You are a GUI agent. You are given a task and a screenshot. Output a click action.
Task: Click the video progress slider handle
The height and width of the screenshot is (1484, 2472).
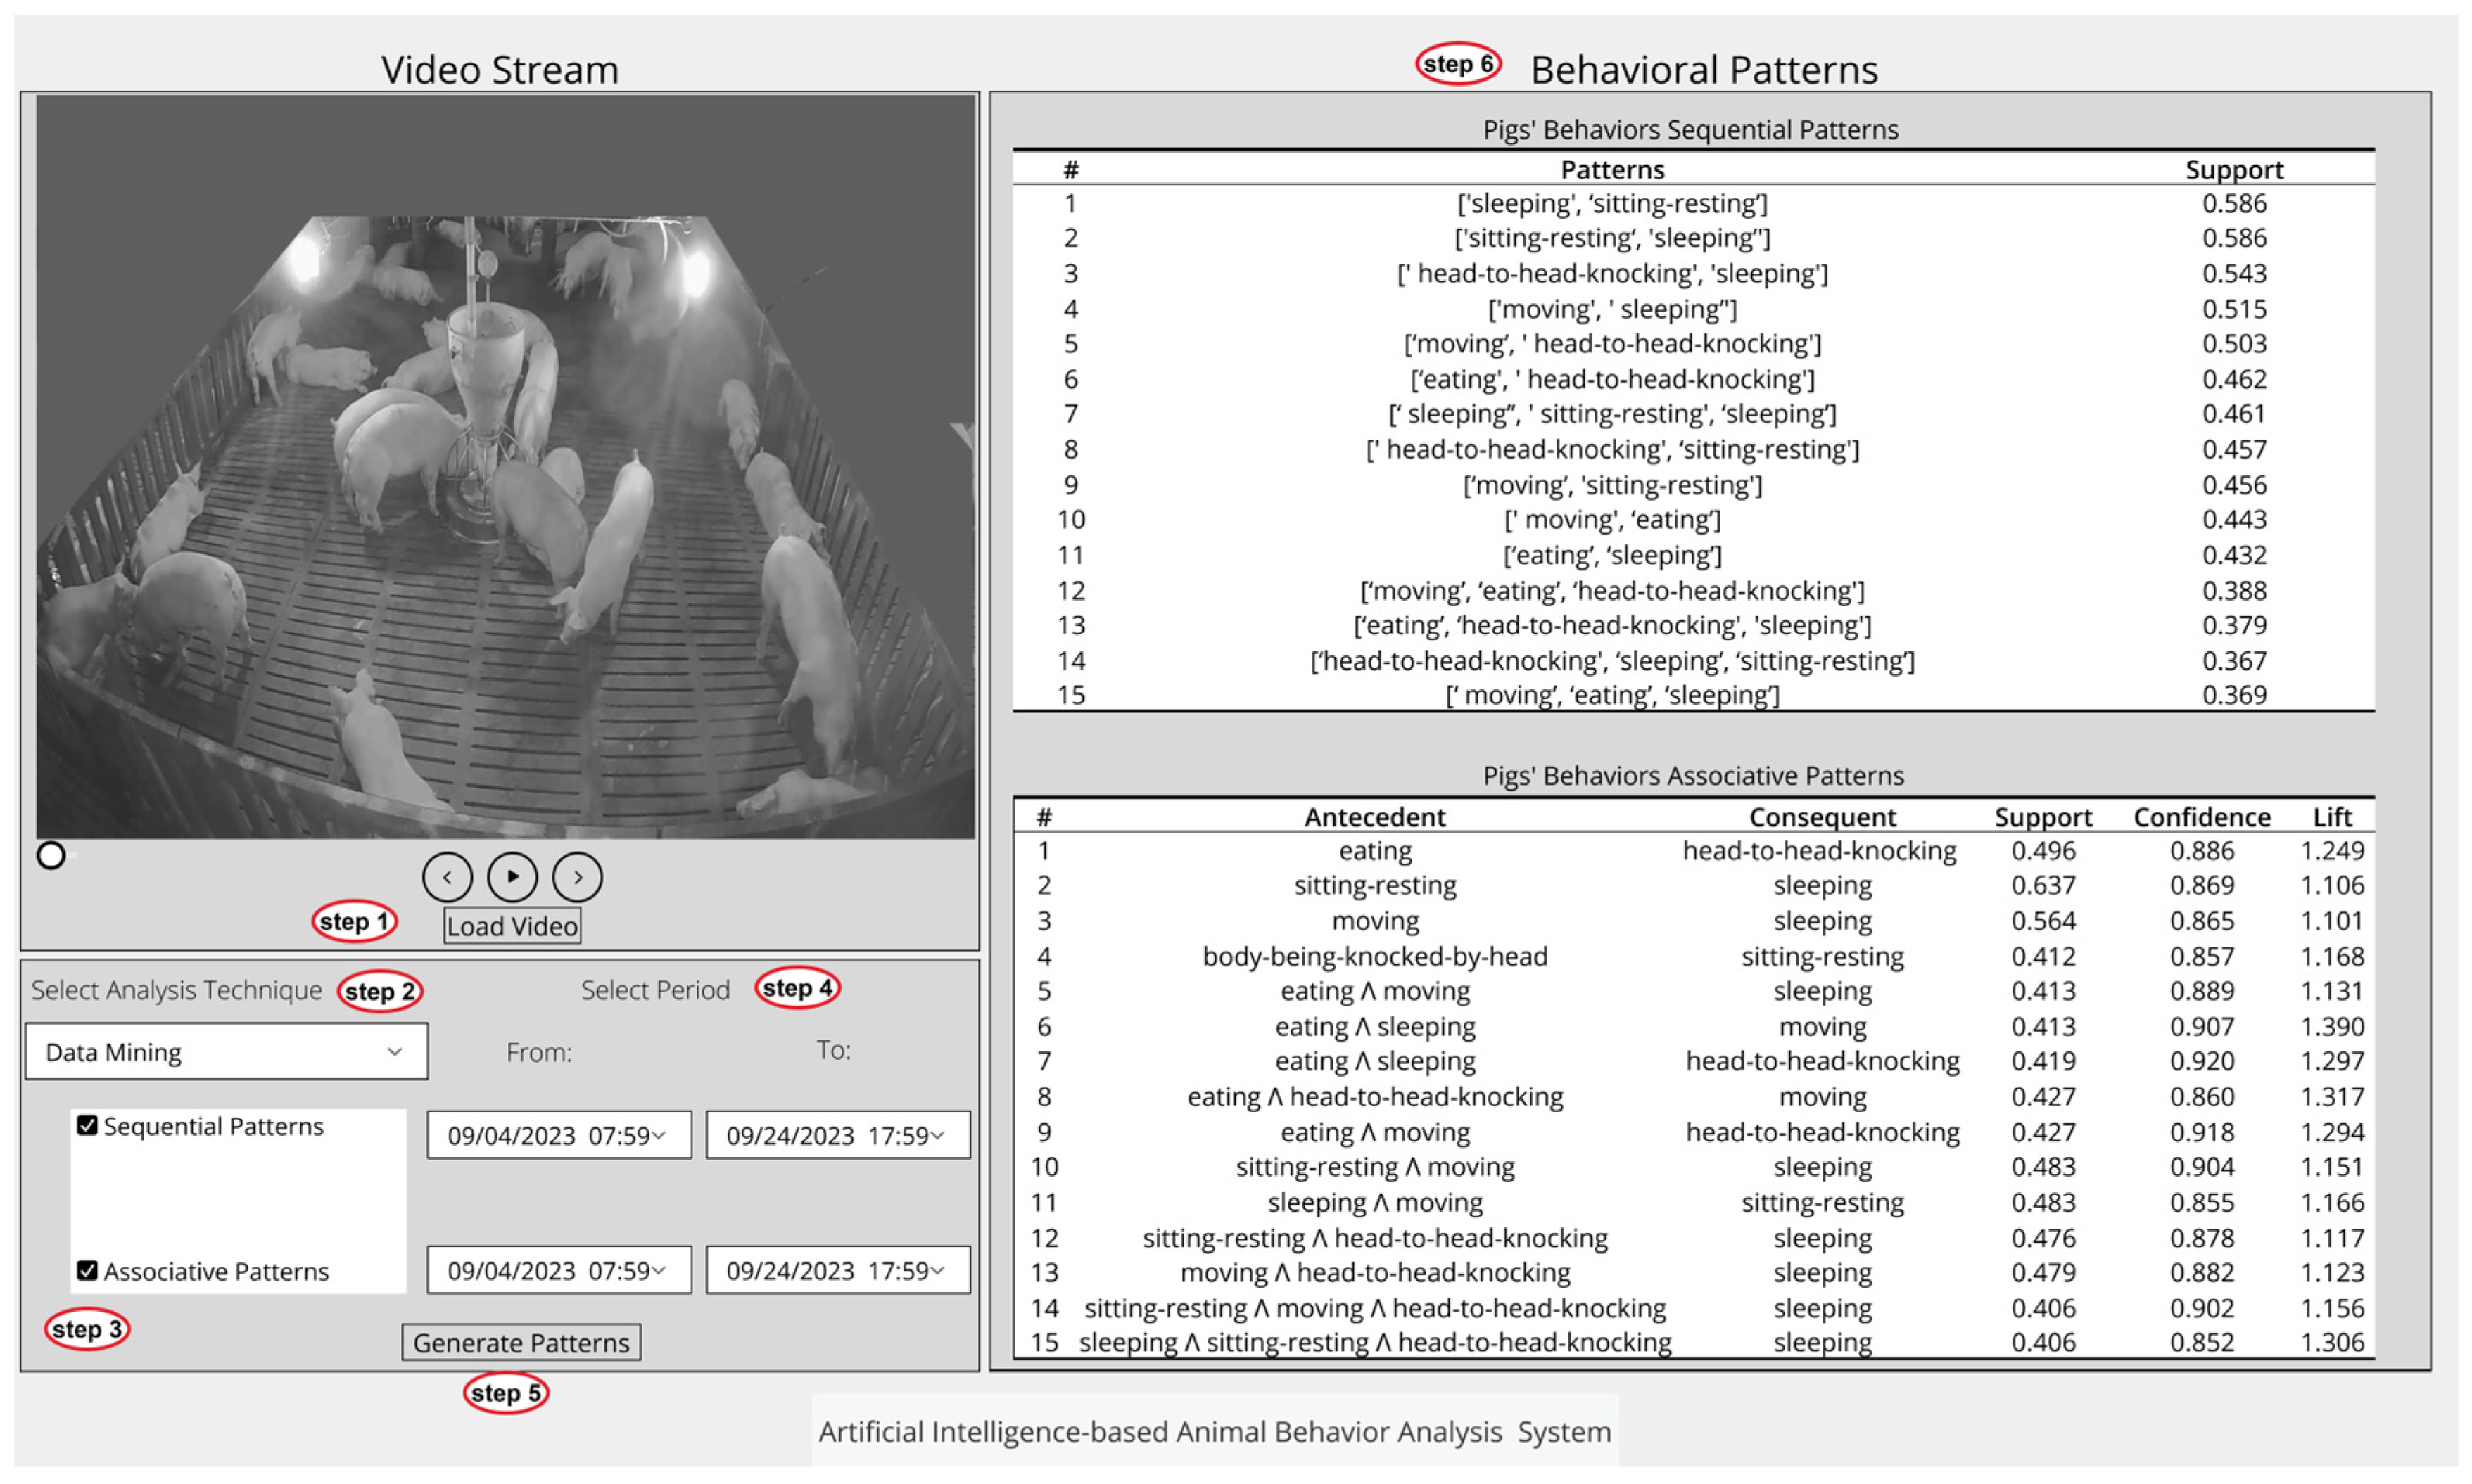(51, 855)
